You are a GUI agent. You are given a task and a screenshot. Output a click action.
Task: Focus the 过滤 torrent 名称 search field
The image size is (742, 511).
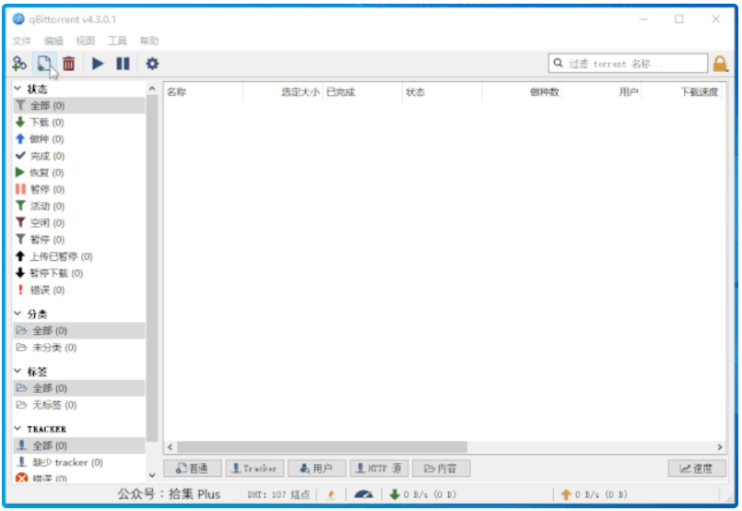(x=628, y=64)
